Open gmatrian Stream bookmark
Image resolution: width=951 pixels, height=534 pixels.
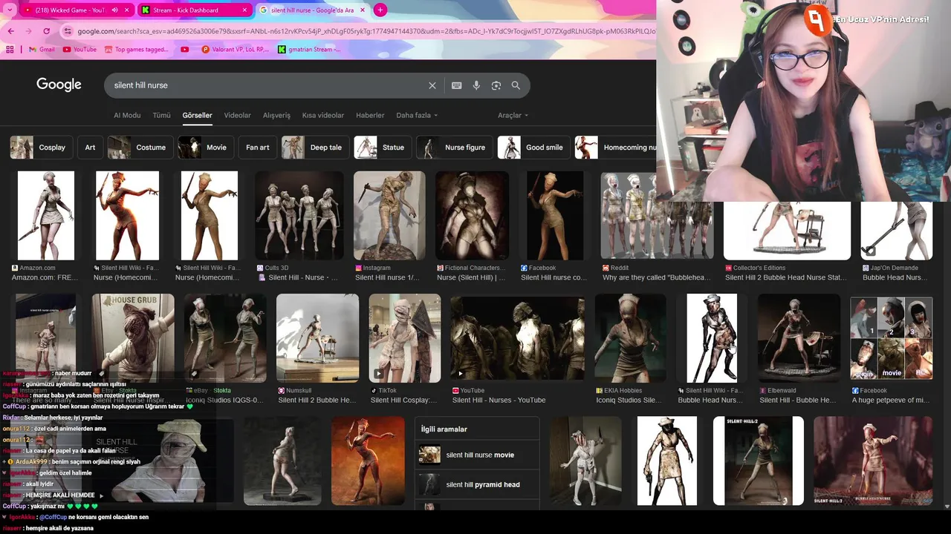point(309,50)
